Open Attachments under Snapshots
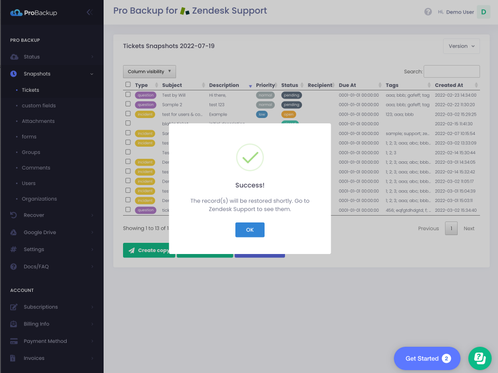The width and height of the screenshot is (498, 373). (38, 121)
